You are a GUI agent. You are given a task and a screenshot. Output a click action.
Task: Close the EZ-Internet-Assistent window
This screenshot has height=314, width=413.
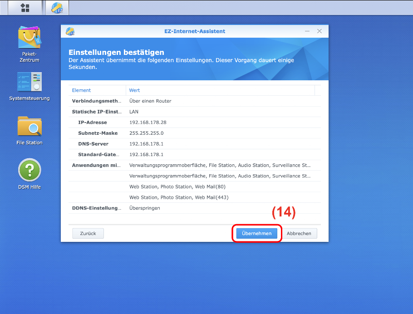320,31
